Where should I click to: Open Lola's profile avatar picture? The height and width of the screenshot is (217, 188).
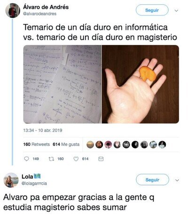11,180
